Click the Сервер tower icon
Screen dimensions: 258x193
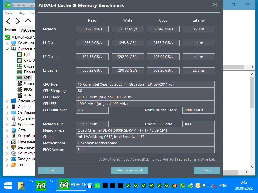14,107
